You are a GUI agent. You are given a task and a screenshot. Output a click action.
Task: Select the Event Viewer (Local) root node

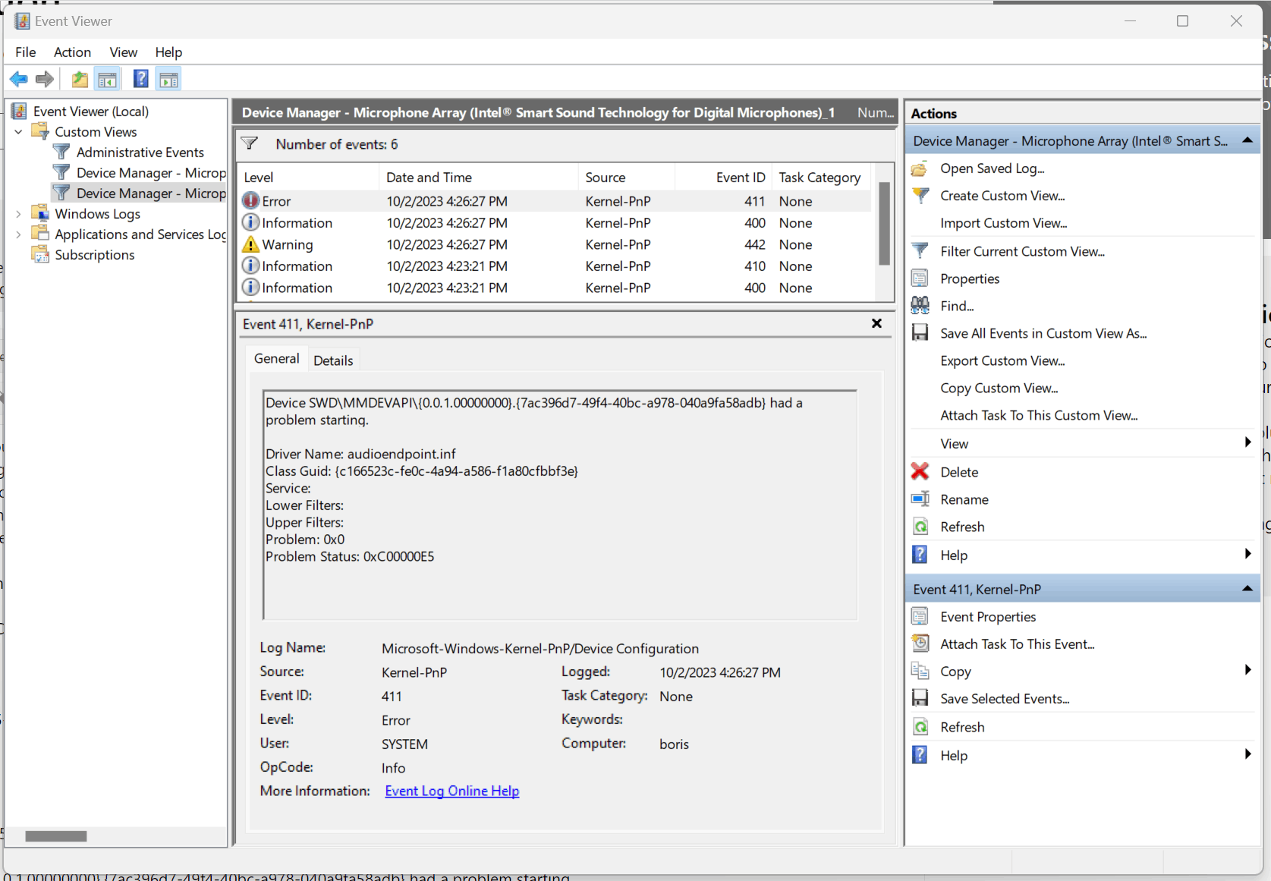tap(90, 111)
